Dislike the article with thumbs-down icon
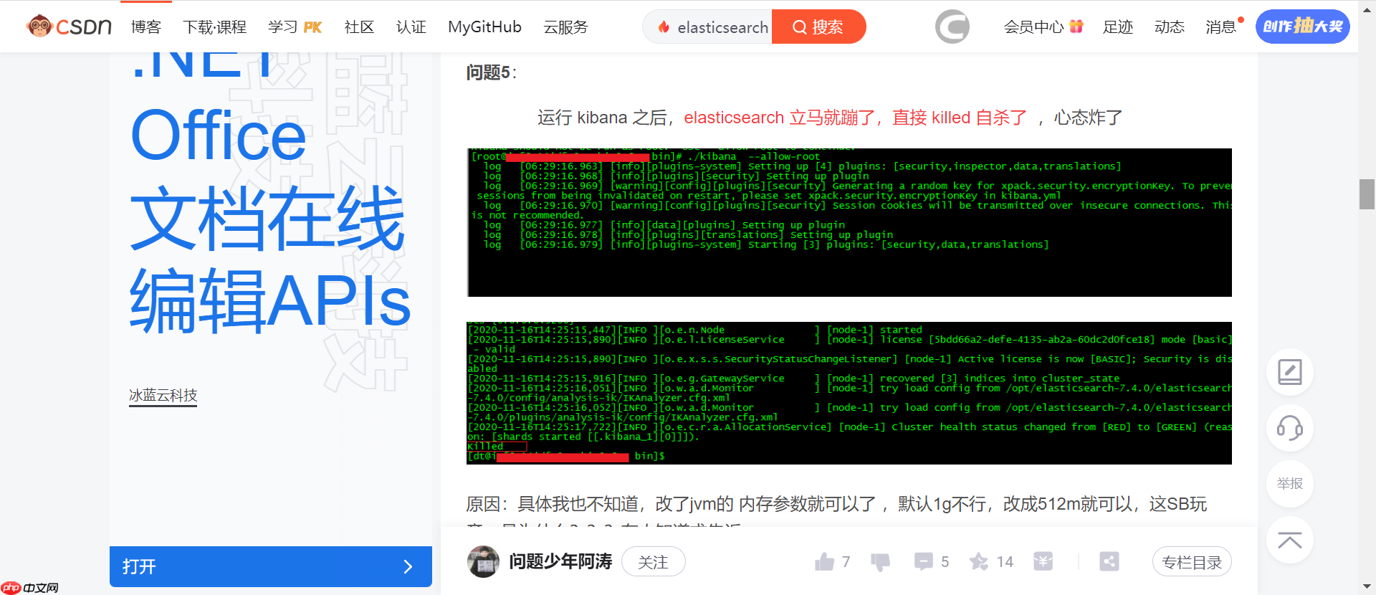1376x595 pixels. 880,562
